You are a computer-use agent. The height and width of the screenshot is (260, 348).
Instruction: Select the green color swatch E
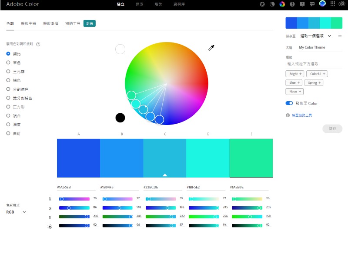coord(251,158)
